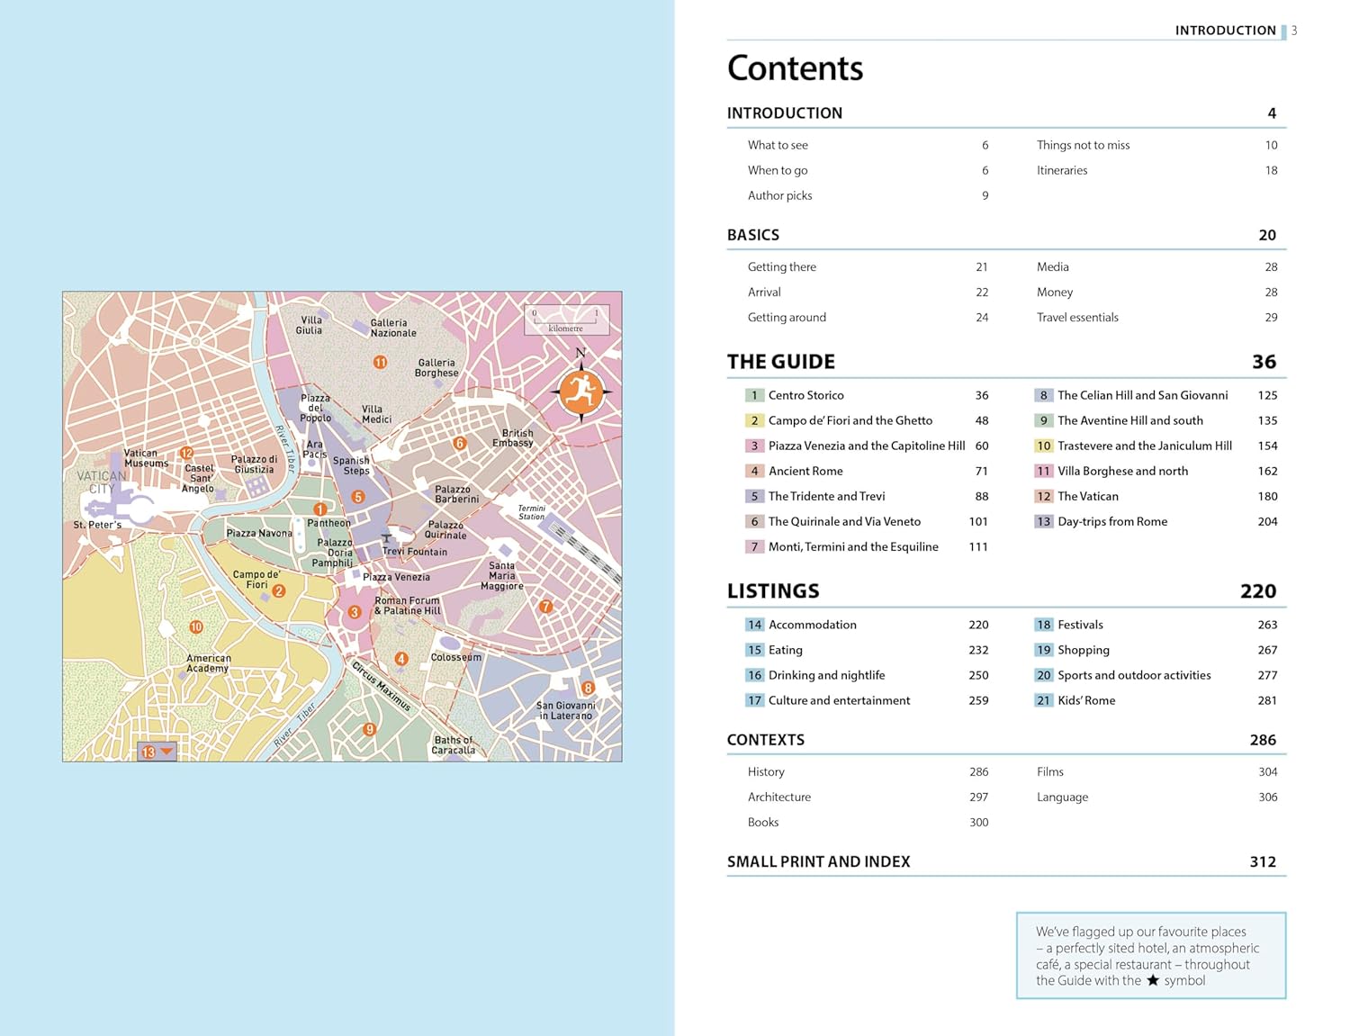Viewport: 1350px width, 1036px height.
Task: Select the 'Travel essentials' entry
Action: pyautogui.click(x=1077, y=318)
